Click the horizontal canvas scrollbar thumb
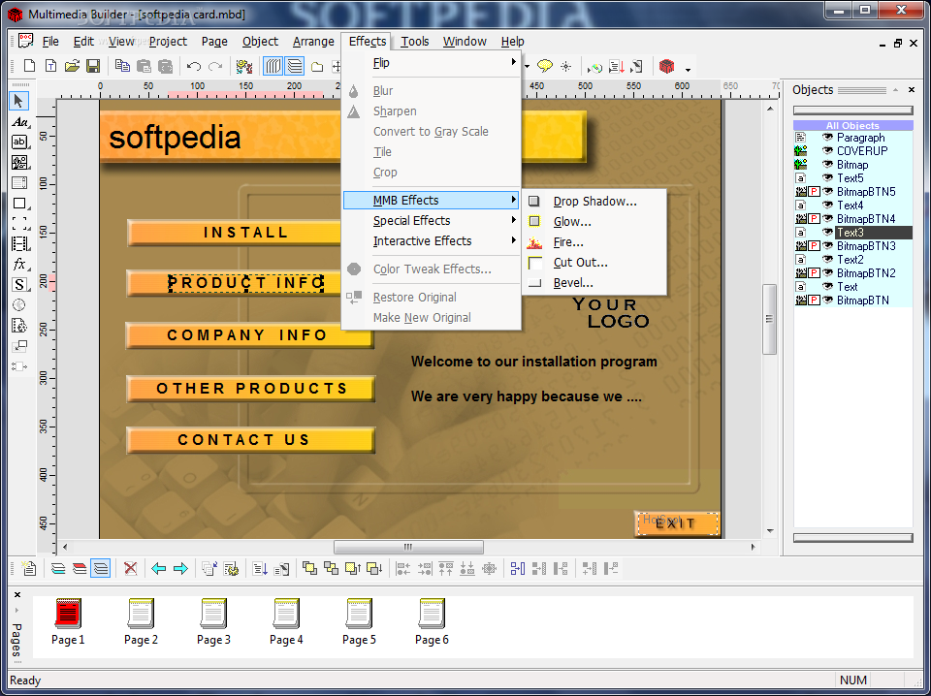 pyautogui.click(x=408, y=547)
